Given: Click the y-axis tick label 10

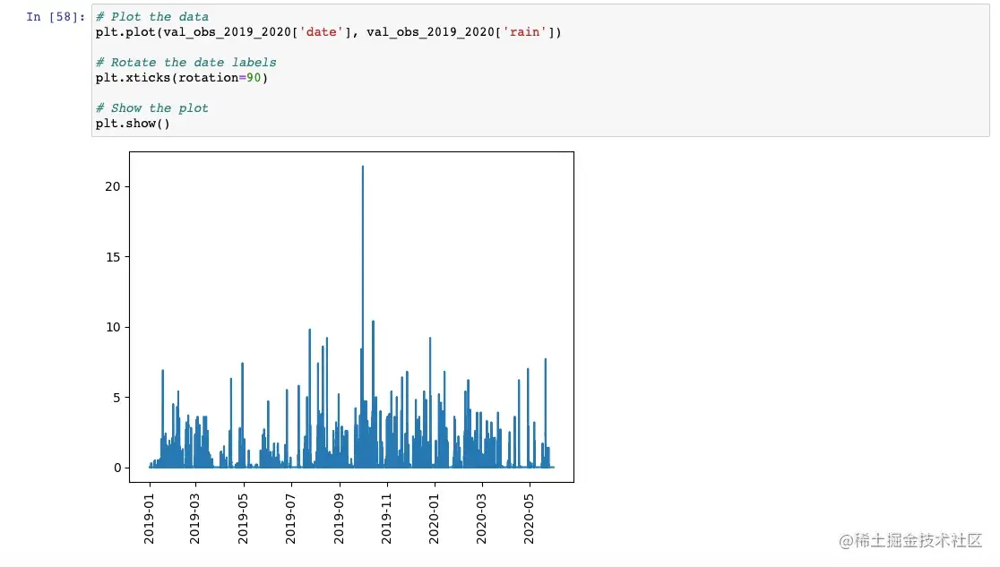Looking at the screenshot, I should [113, 327].
